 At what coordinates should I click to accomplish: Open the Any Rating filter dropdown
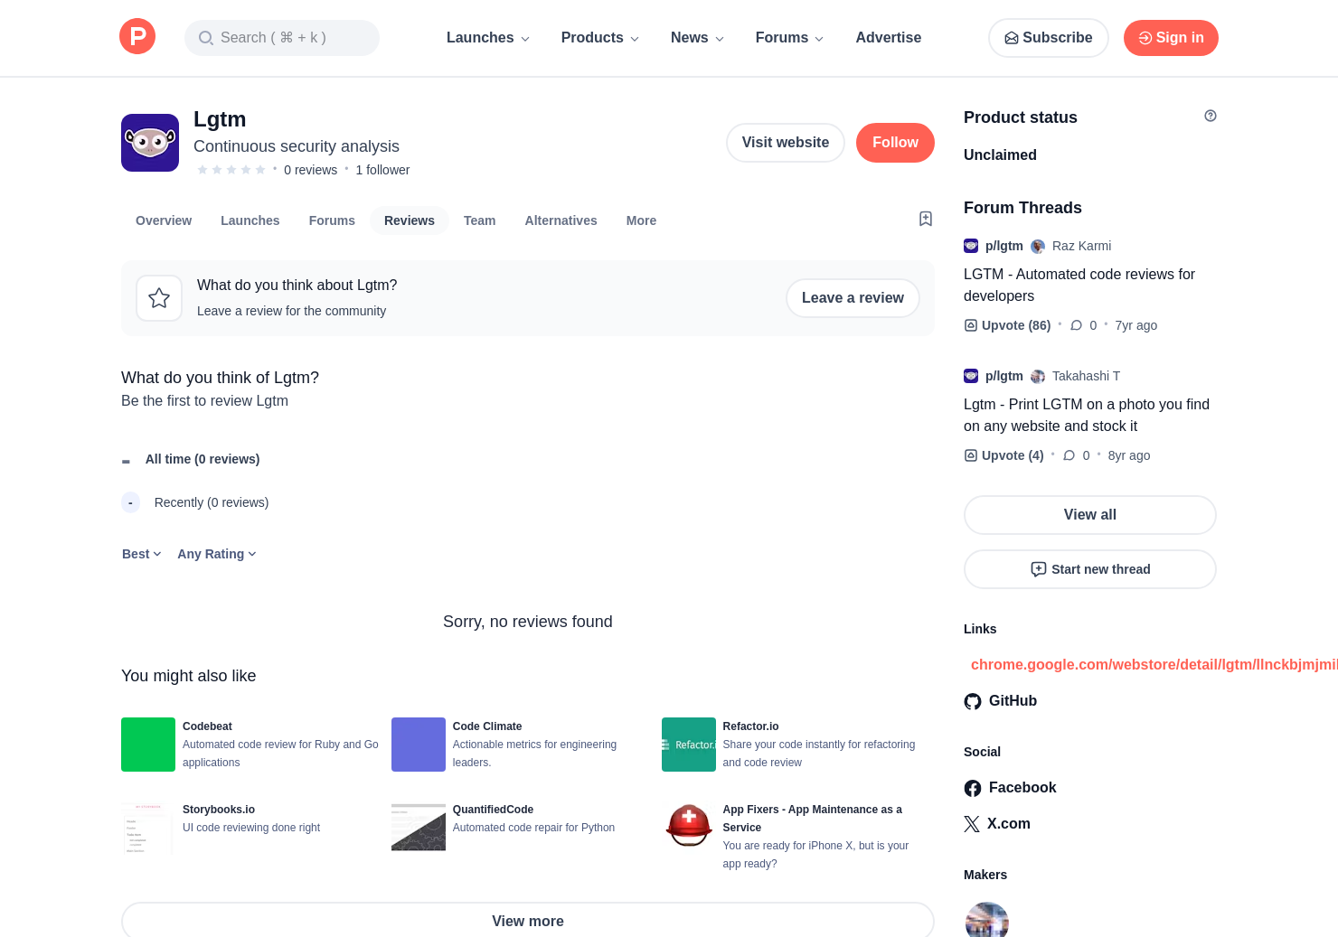coord(217,554)
